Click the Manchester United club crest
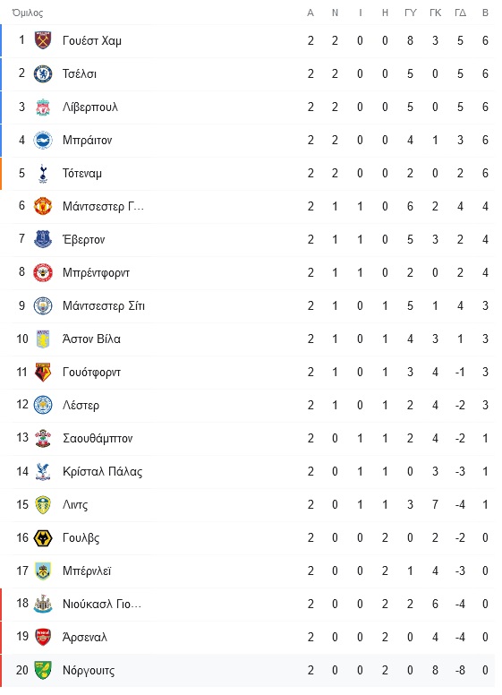The image size is (502, 695). click(x=43, y=206)
